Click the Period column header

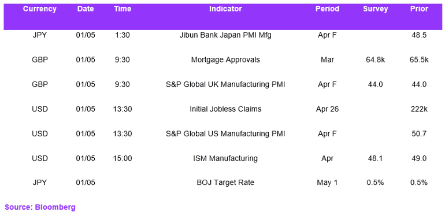click(327, 9)
